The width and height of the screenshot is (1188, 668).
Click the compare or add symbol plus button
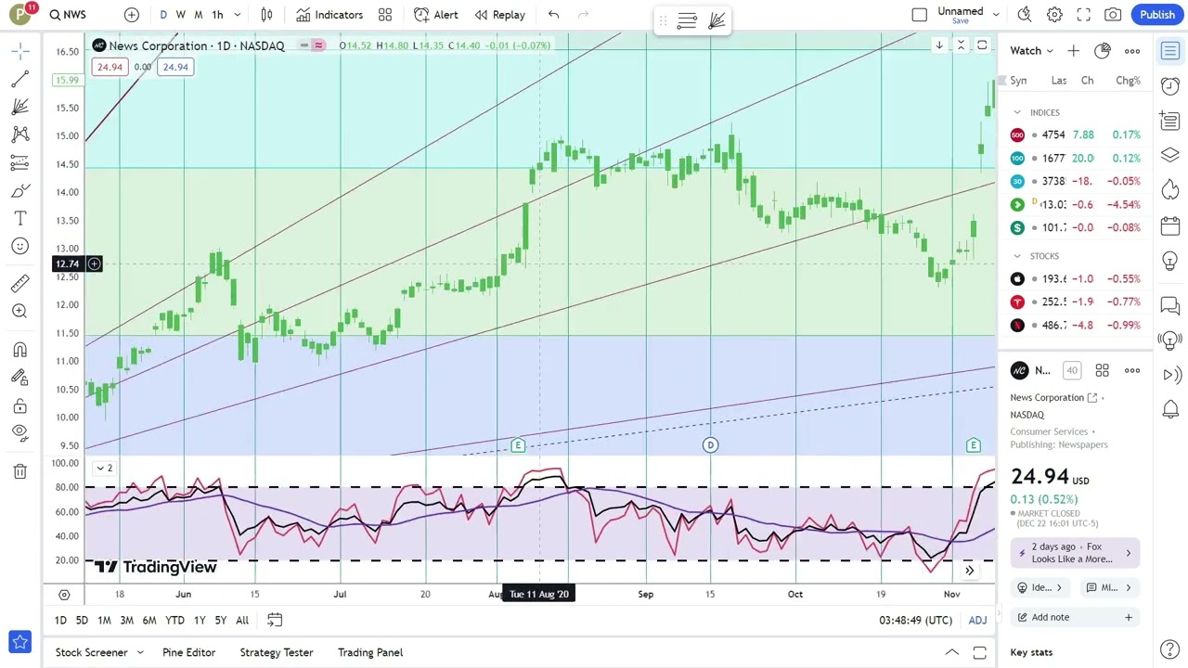click(132, 15)
